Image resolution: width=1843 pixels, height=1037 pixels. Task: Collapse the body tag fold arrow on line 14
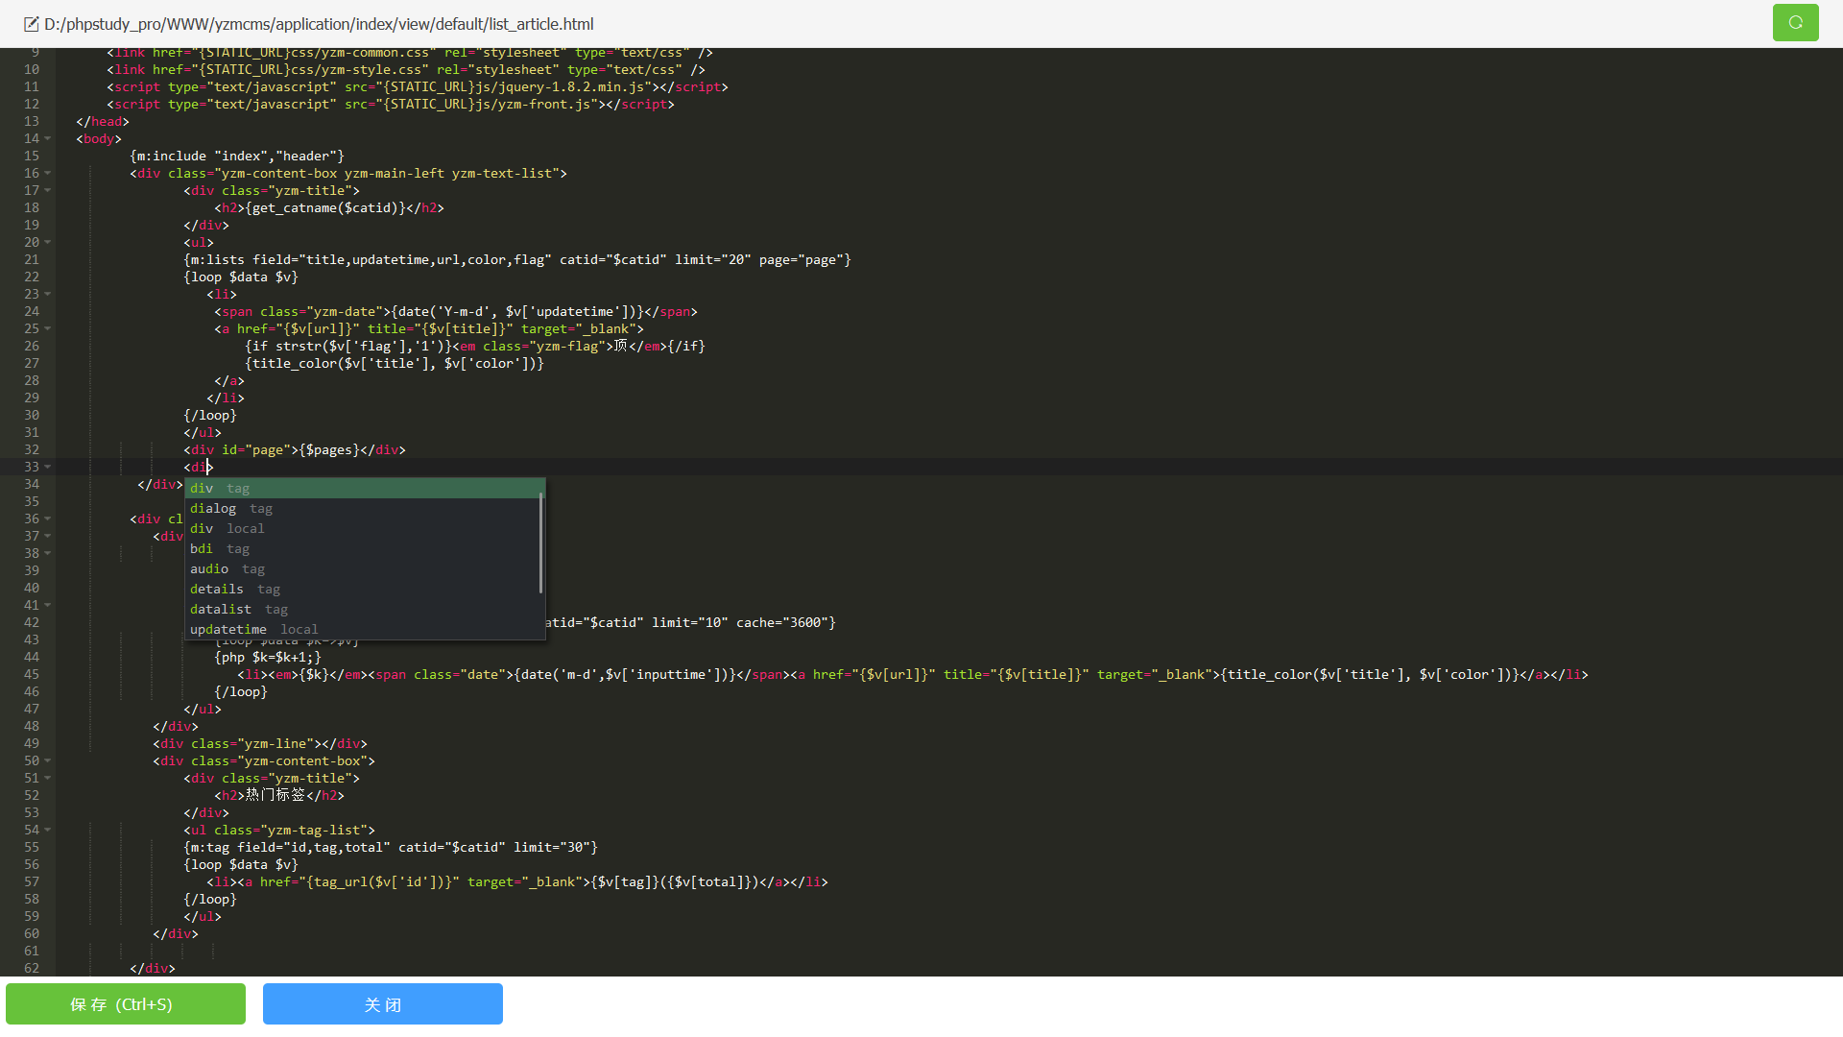(x=47, y=139)
